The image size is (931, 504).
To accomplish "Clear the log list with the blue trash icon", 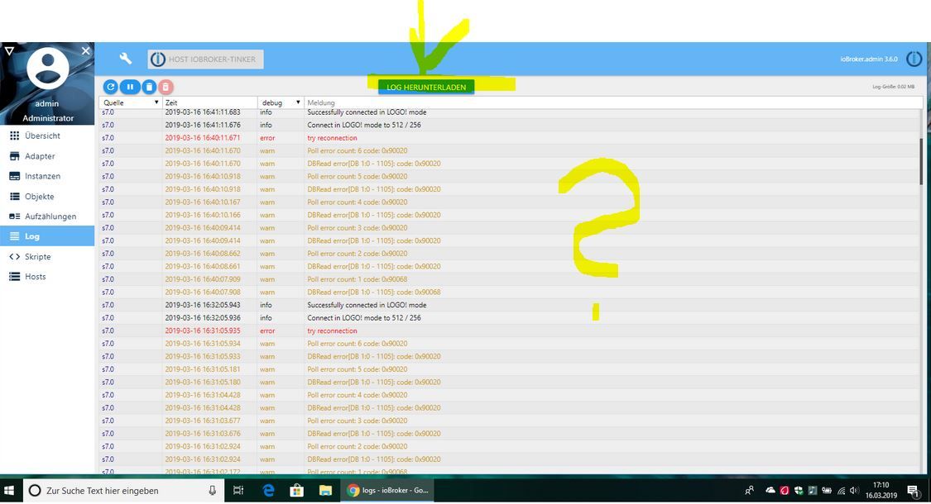I will (149, 87).
